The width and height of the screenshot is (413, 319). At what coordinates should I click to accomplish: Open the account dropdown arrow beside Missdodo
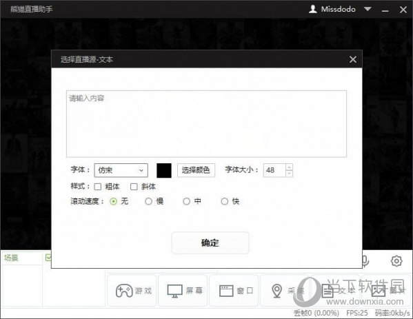click(367, 9)
